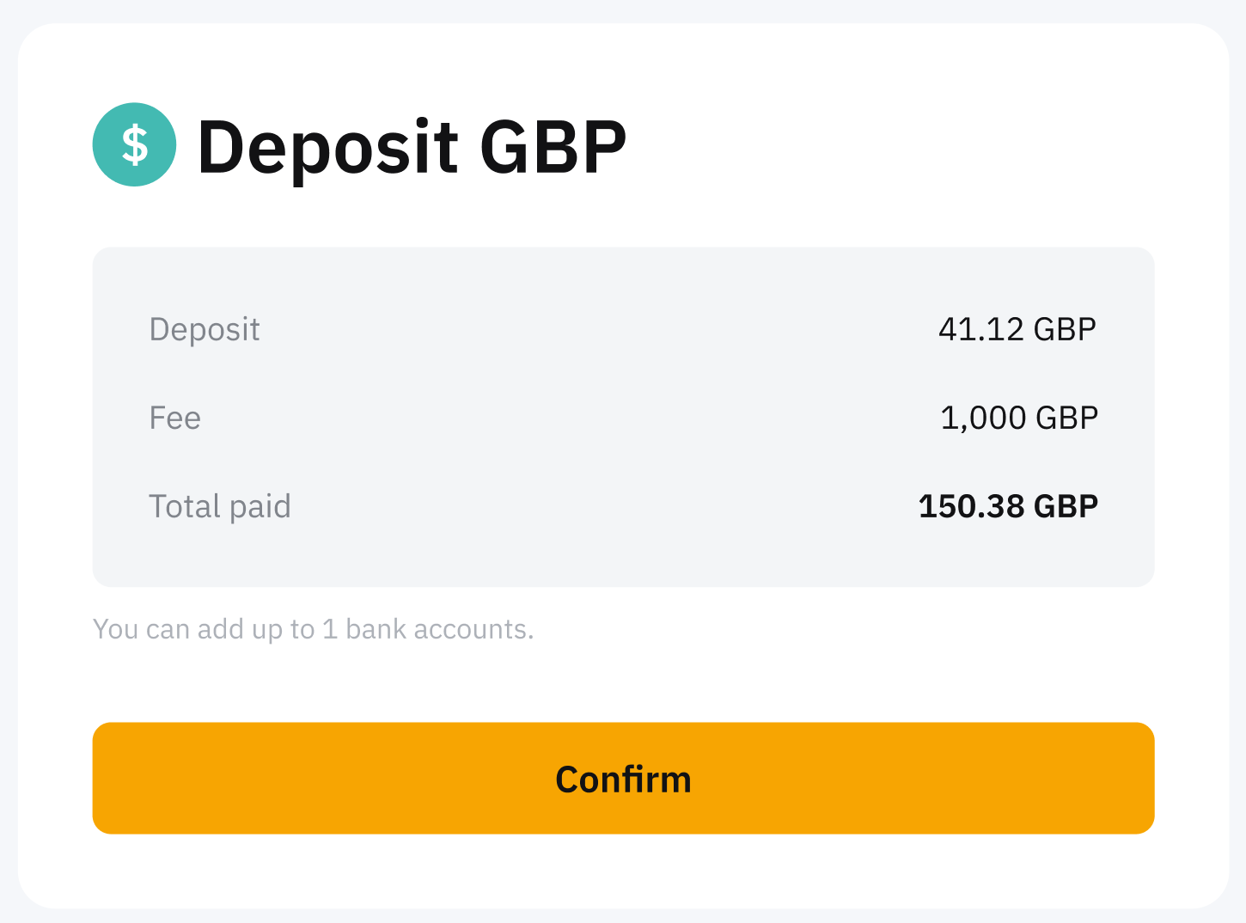Click the 1,000 GBP fee amount
This screenshot has height=923, width=1246.
click(1019, 419)
